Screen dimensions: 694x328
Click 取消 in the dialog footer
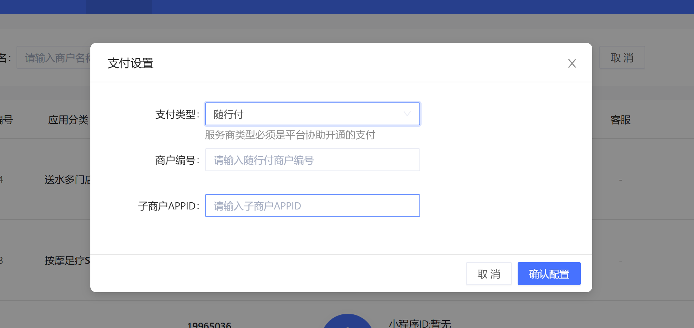tap(489, 274)
